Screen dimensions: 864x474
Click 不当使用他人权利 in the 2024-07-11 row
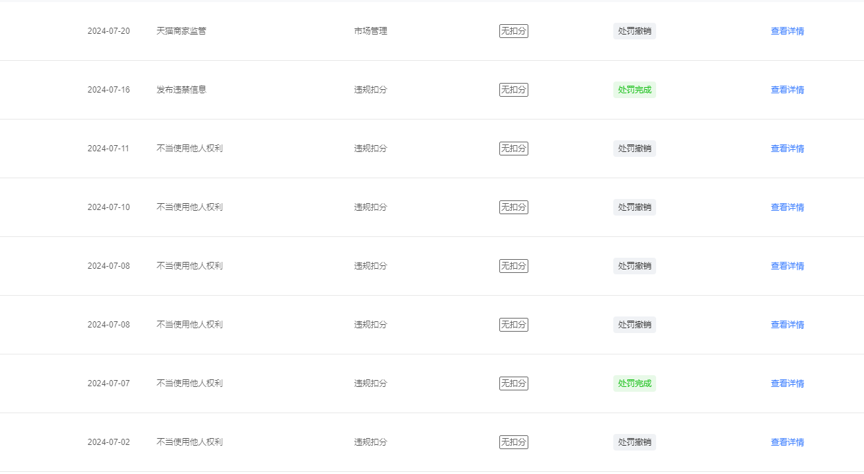(190, 149)
